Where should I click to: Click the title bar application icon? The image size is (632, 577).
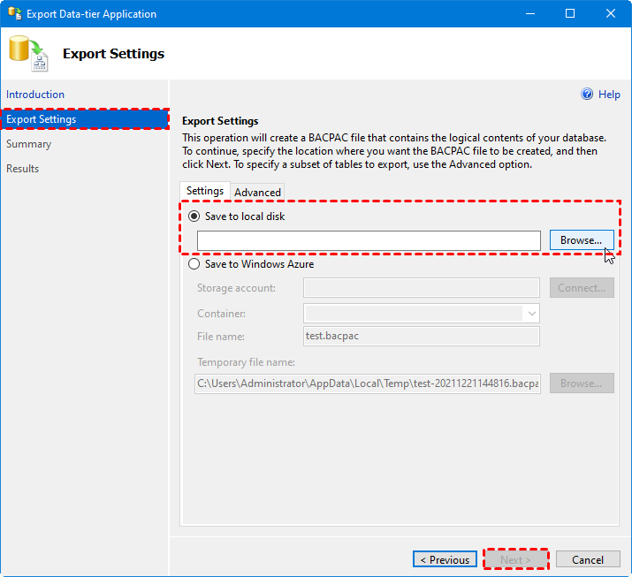pos(14,14)
